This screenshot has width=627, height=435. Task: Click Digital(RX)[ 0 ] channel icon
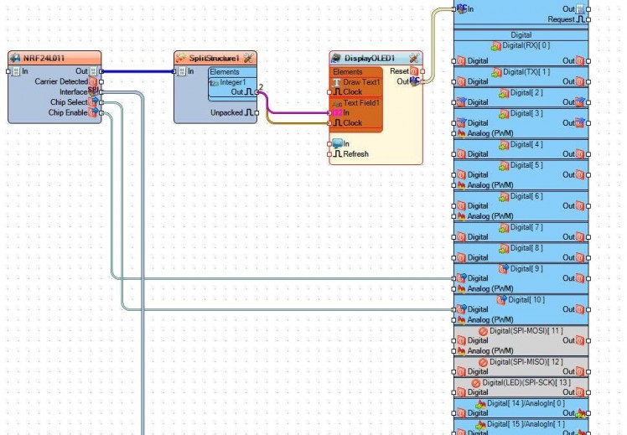496,46
